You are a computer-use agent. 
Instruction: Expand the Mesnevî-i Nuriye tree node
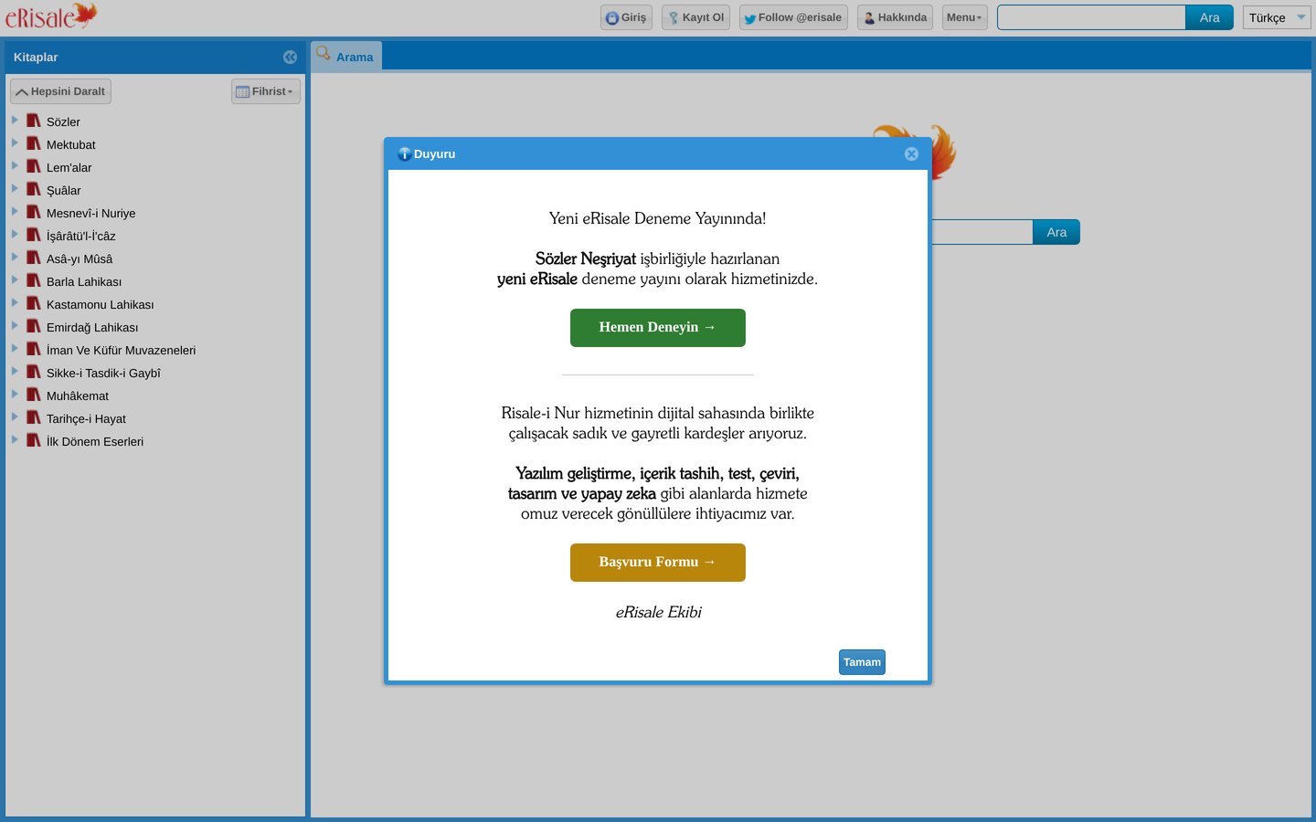click(x=15, y=211)
